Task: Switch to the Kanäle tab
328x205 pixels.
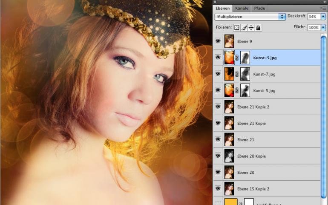Action: point(242,8)
